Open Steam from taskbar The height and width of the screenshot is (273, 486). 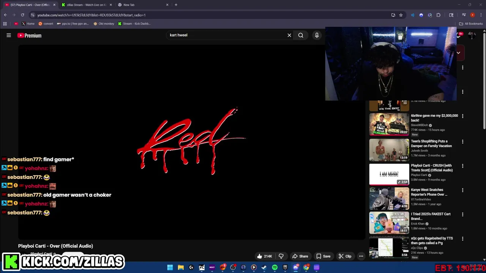(264, 267)
